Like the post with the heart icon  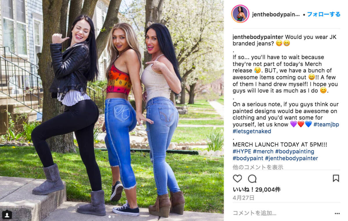click(x=237, y=178)
